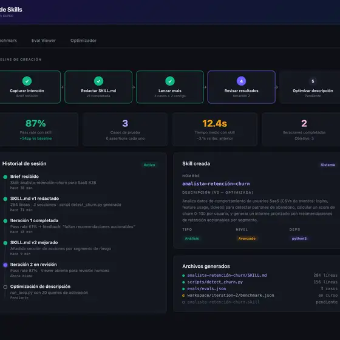Click purple dot beside Iteración 2 en revisión

pyautogui.click(x=5, y=265)
